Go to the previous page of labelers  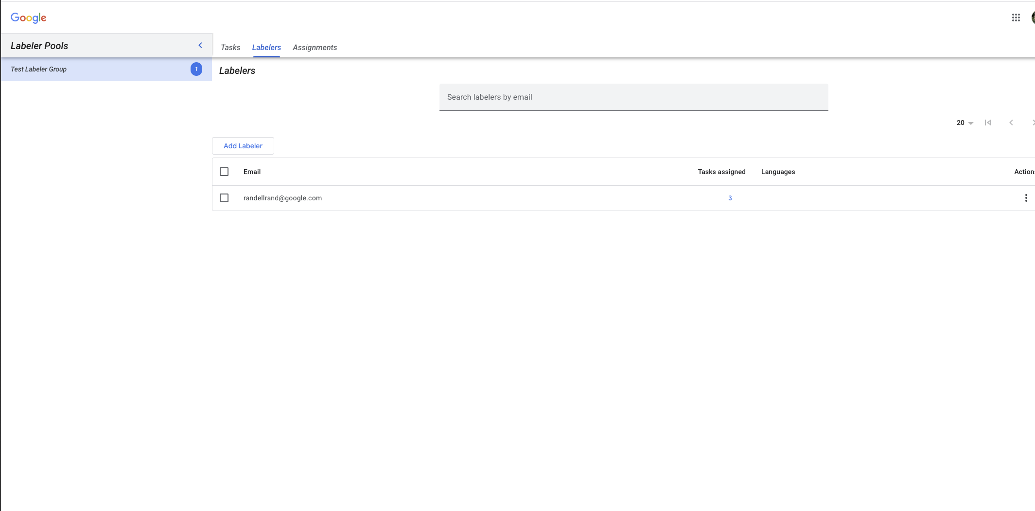click(x=1011, y=123)
